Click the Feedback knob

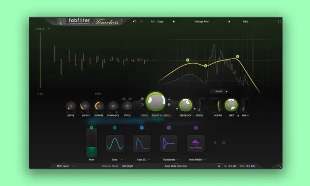tap(186, 105)
